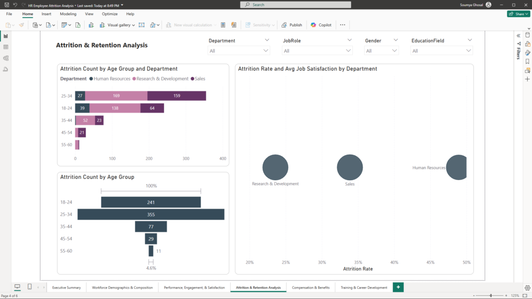The height and width of the screenshot is (299, 532).
Task: Go to Compensation & Benefits page tab
Action: coord(310,288)
